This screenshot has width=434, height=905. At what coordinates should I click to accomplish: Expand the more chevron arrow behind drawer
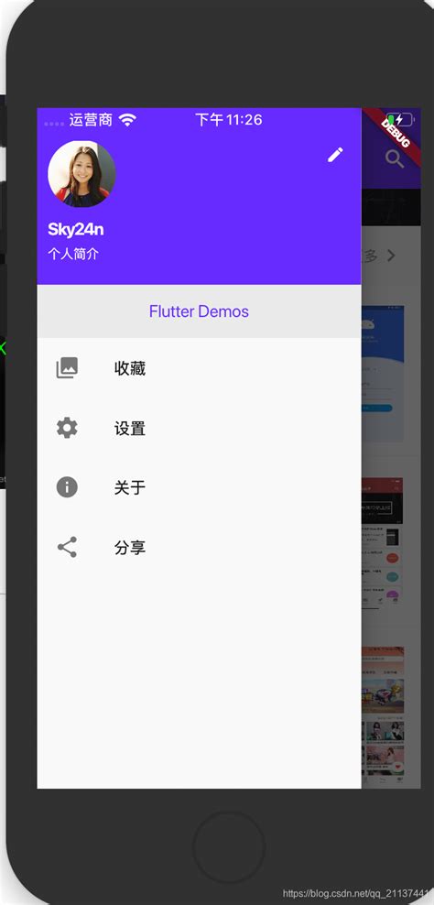pyautogui.click(x=391, y=256)
